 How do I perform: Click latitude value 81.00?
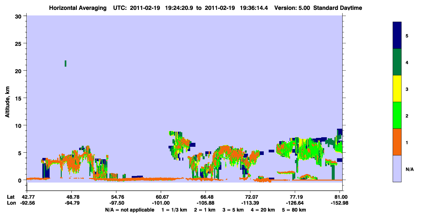(x=341, y=197)
